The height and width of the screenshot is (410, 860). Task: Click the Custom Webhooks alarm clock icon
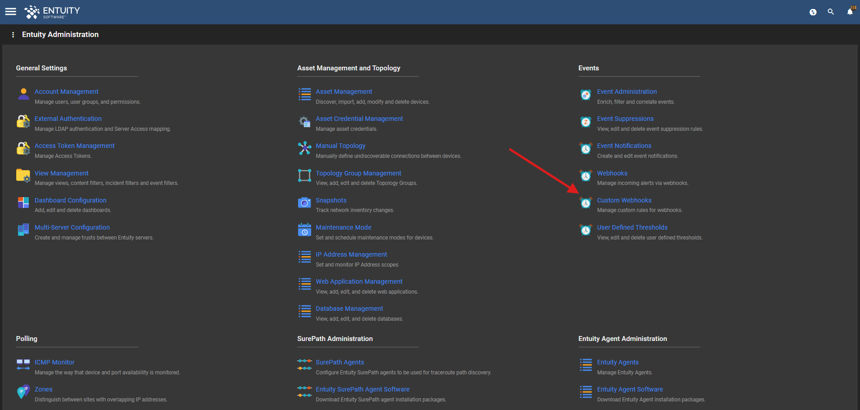pos(586,203)
